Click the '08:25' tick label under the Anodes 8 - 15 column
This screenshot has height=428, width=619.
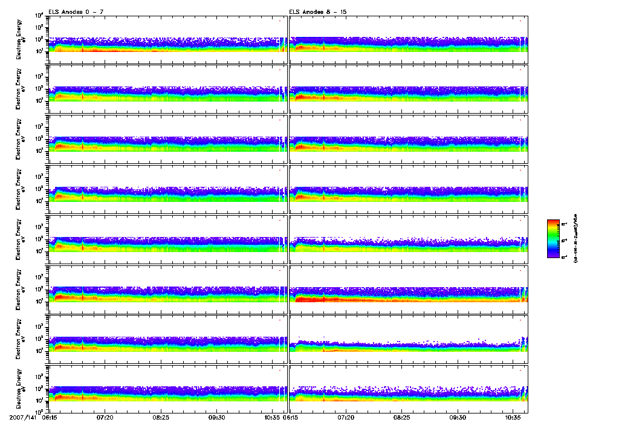click(x=402, y=417)
